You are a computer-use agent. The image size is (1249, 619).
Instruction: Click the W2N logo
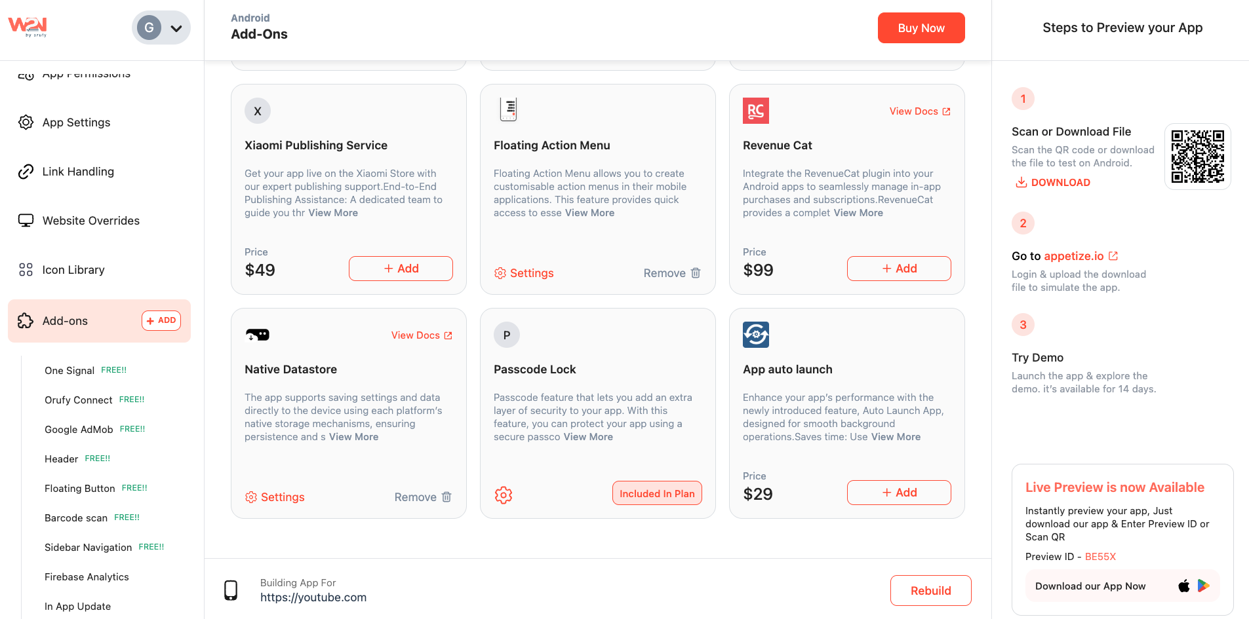[28, 26]
